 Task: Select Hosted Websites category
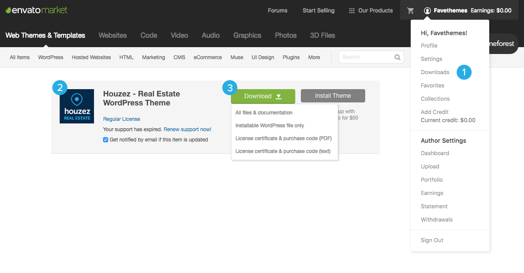91,57
